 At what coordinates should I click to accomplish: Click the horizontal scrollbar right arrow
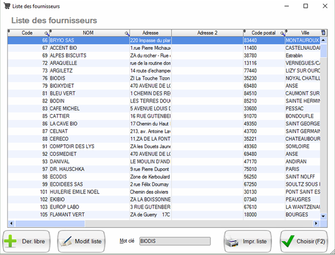click(x=317, y=224)
